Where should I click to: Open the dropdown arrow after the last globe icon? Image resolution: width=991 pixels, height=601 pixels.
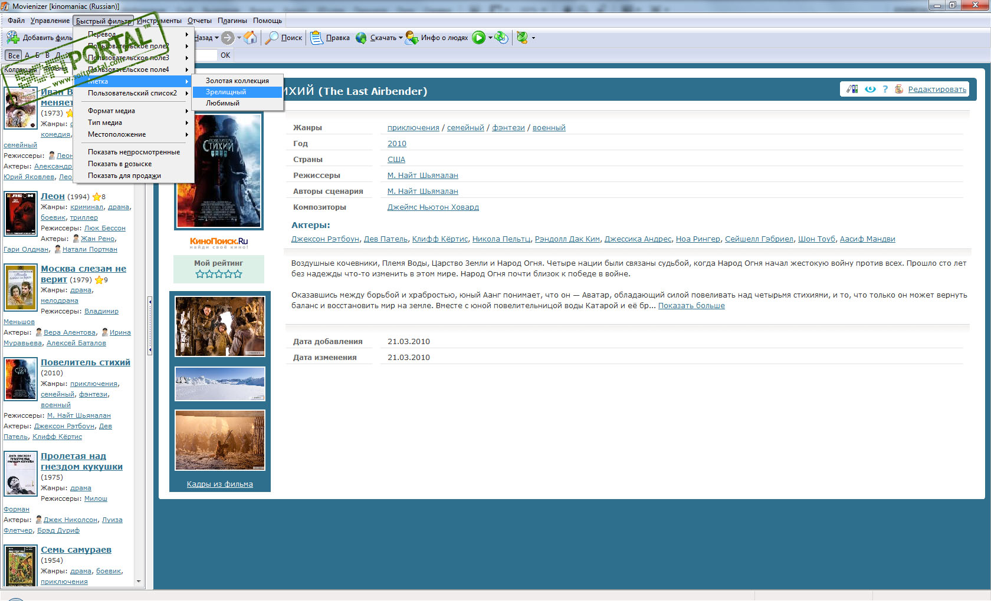[x=533, y=38]
